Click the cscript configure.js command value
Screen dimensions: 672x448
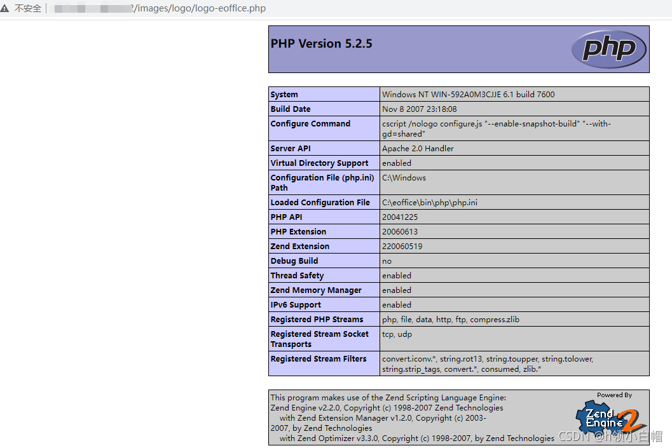coord(497,128)
